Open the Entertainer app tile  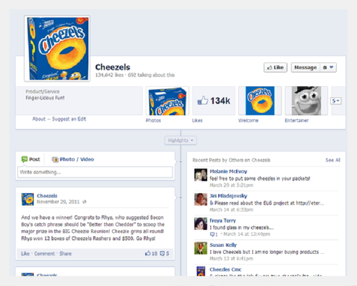306,101
